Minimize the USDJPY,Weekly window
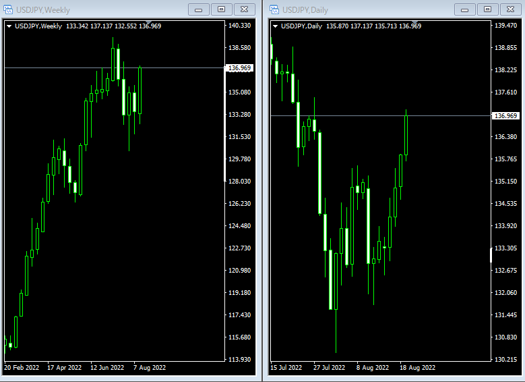The width and height of the screenshot is (525, 382). tap(199, 9)
